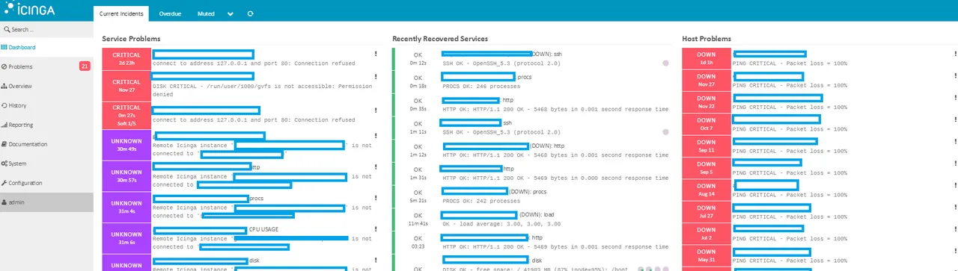Open the Service Problems heading link
The height and width of the screenshot is (271, 958).
click(131, 38)
